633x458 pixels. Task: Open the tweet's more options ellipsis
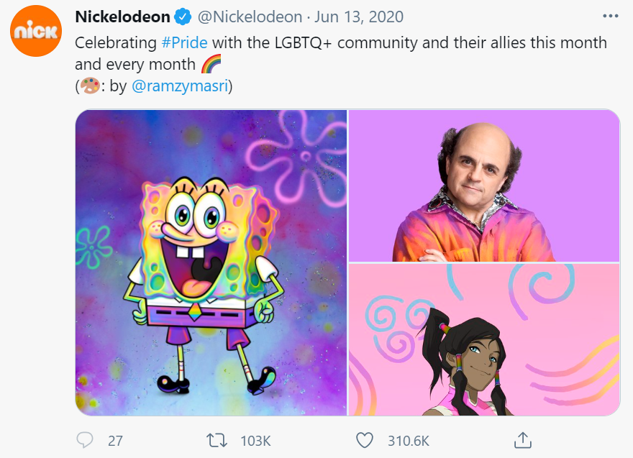coord(610,16)
